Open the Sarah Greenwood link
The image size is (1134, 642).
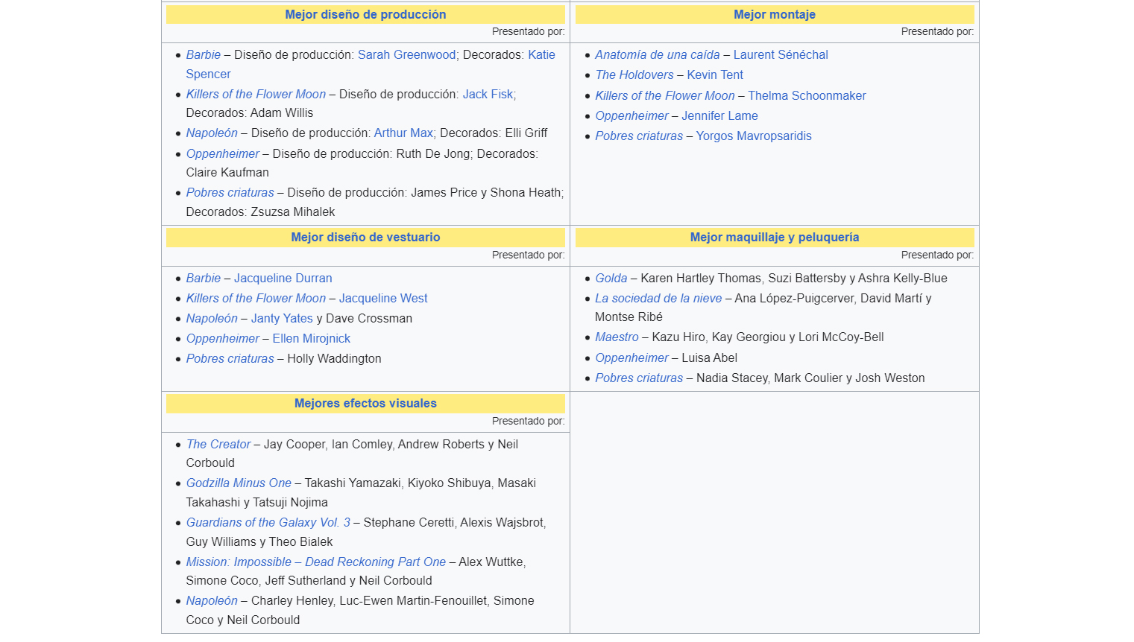tap(407, 54)
